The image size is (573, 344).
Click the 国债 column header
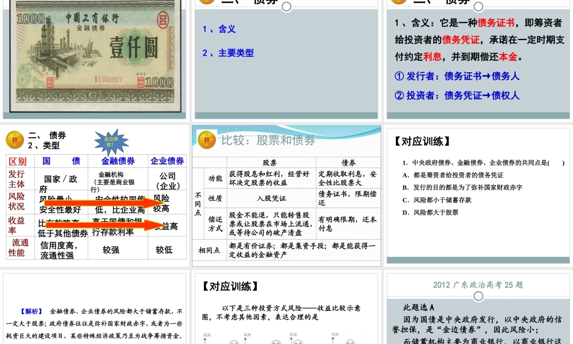pos(61,161)
